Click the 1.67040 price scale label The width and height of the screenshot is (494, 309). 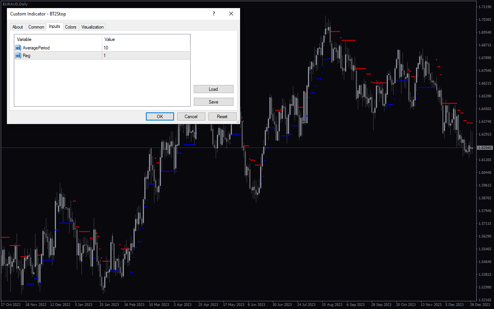coord(485,71)
